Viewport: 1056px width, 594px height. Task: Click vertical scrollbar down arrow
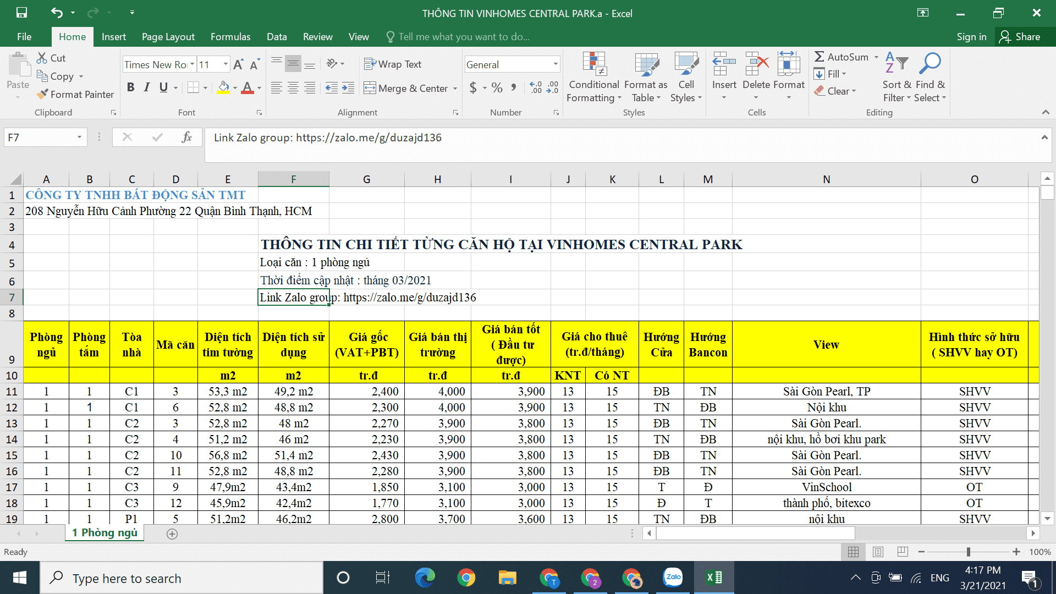pos(1047,518)
